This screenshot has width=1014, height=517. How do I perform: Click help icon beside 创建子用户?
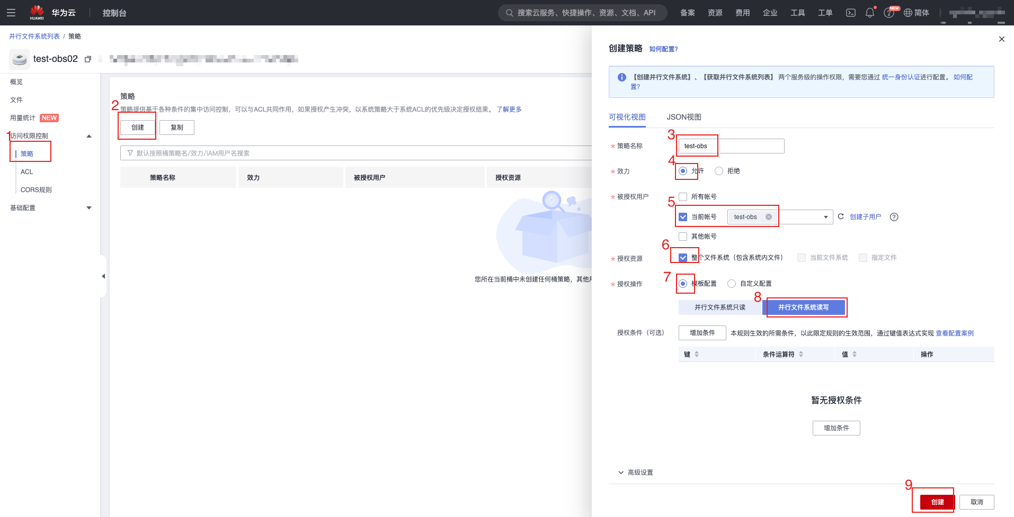[x=894, y=217]
